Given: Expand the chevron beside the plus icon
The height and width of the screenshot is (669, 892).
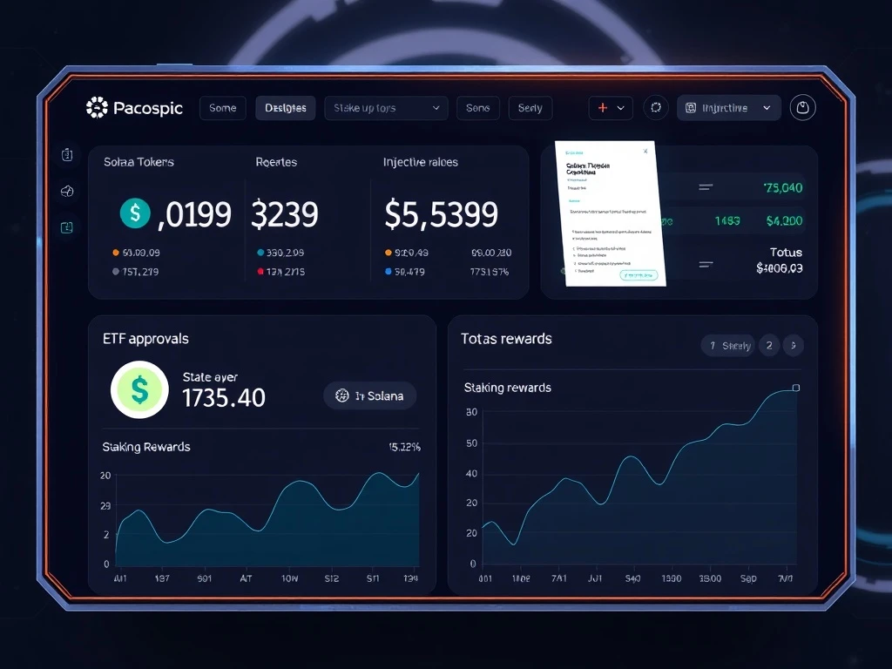Looking at the screenshot, I should point(620,108).
